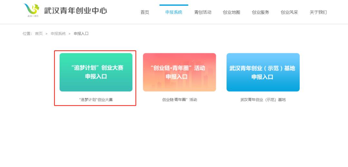Switch to the 创业服务 tab

click(x=260, y=13)
